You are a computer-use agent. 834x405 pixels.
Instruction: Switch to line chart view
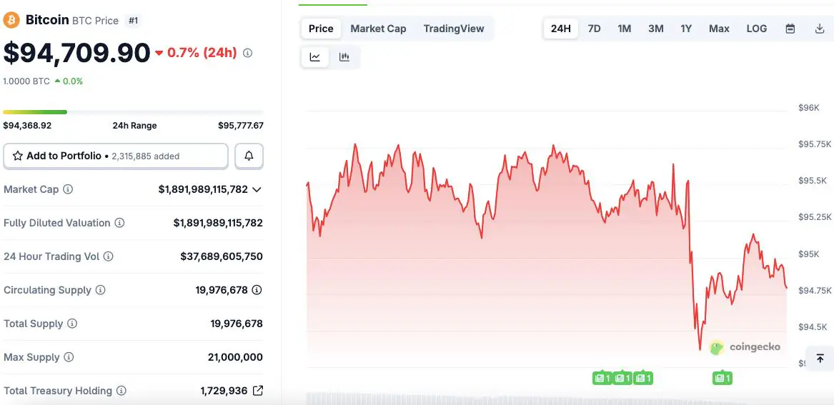(315, 57)
